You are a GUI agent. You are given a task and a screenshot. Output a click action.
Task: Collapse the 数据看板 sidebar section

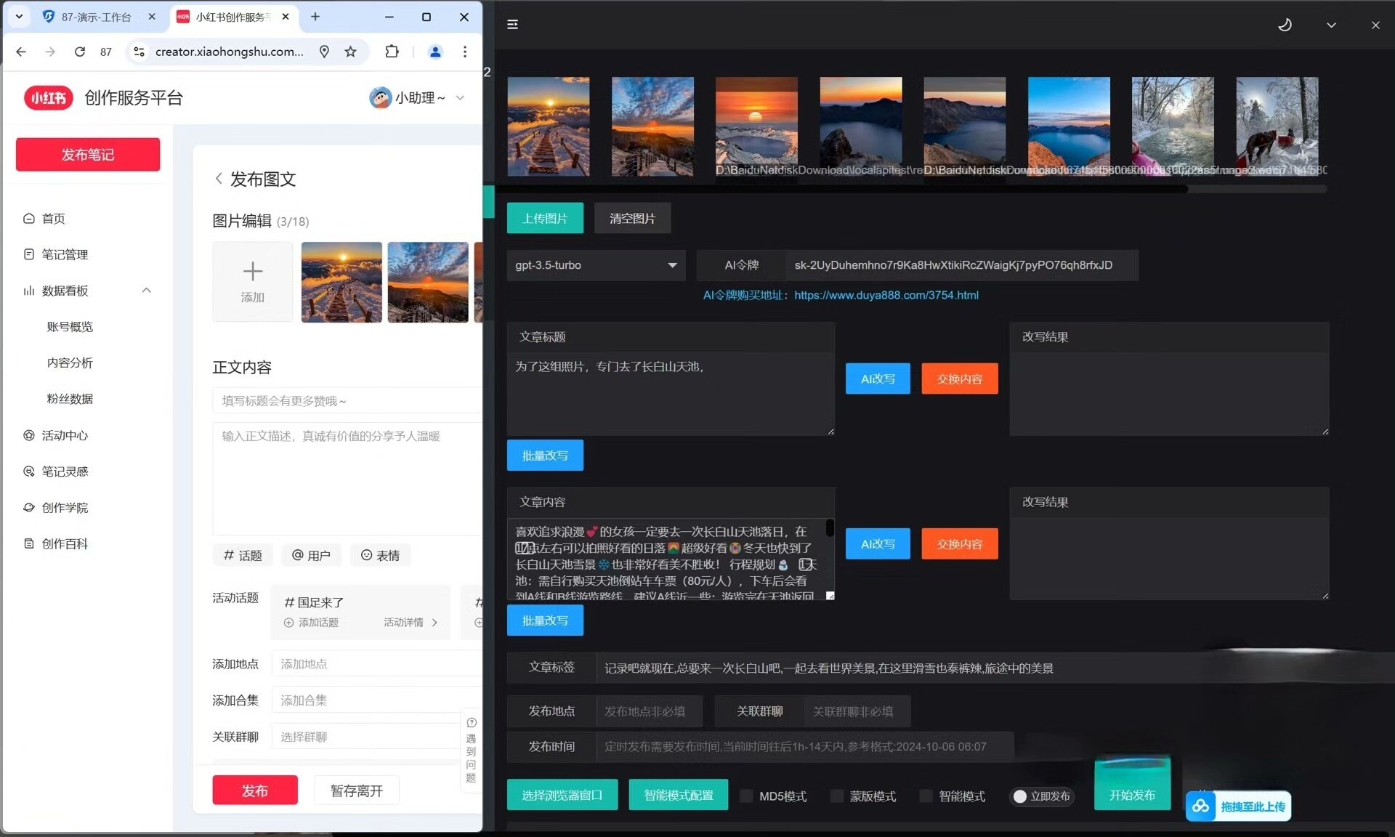(146, 291)
